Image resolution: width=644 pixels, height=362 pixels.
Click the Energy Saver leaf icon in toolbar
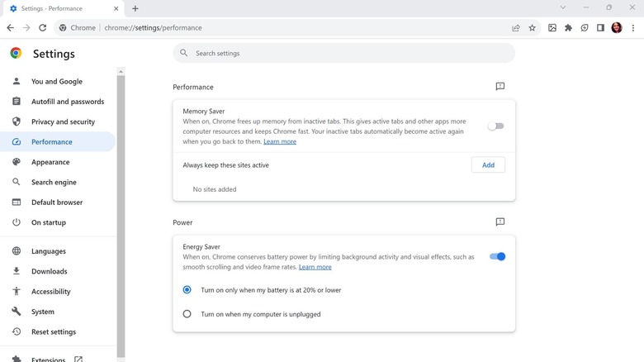585,27
